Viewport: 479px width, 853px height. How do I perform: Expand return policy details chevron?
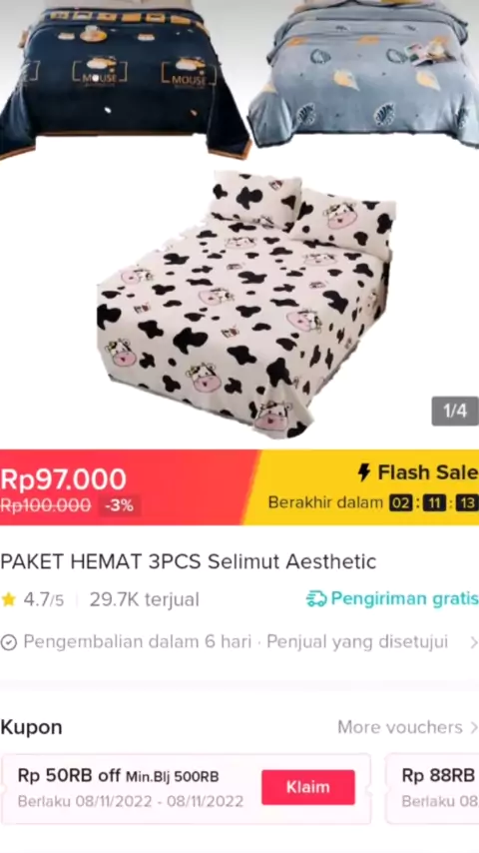coord(474,642)
